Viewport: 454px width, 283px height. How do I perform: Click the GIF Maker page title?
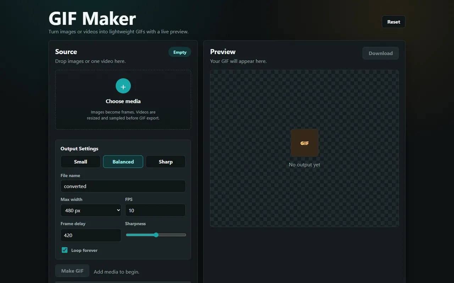(x=92, y=18)
